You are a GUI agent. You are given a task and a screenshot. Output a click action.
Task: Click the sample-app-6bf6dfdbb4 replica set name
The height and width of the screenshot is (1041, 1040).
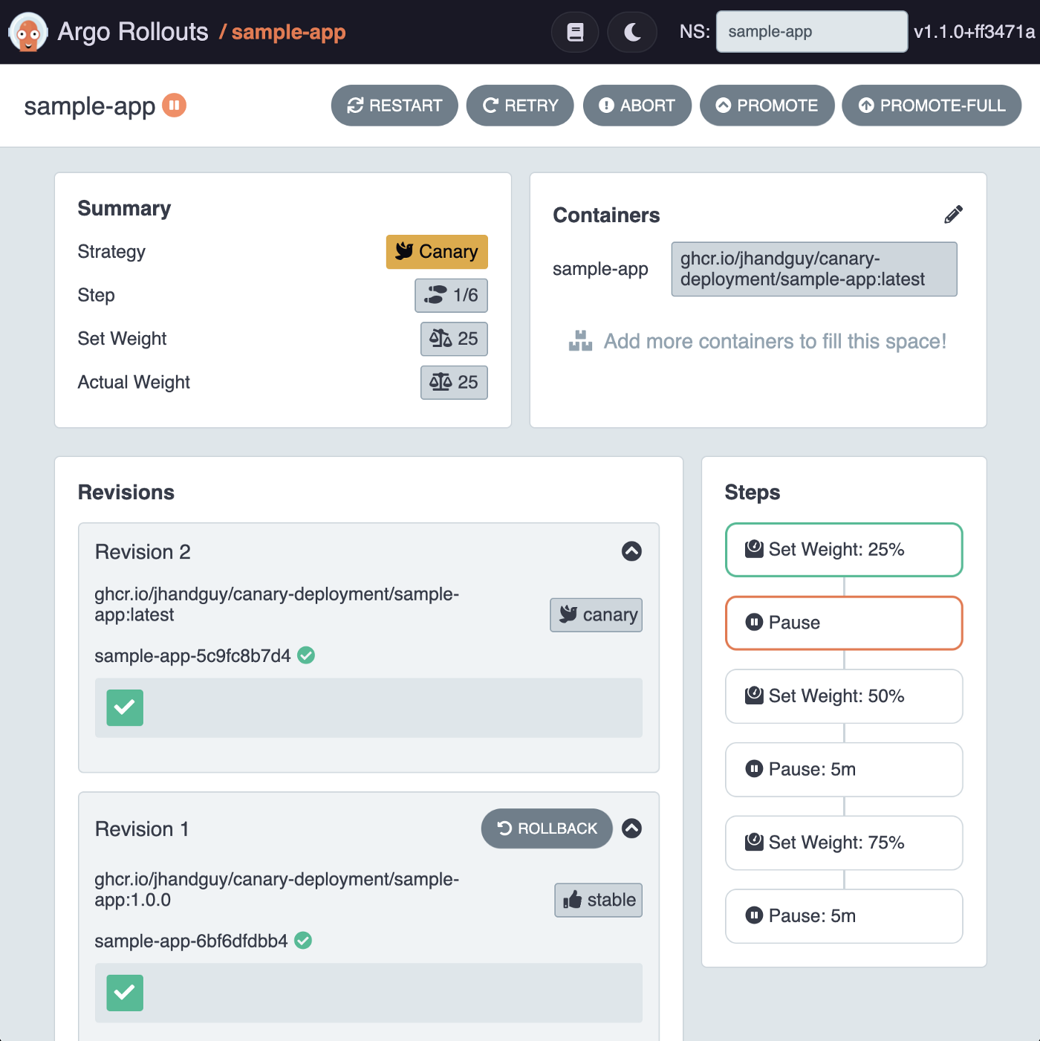coord(191,941)
